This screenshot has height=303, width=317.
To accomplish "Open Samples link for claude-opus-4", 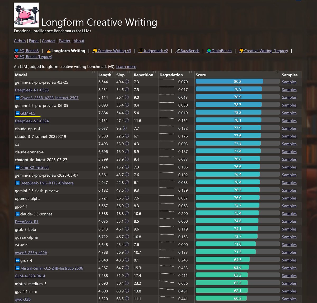I will [x=289, y=128].
